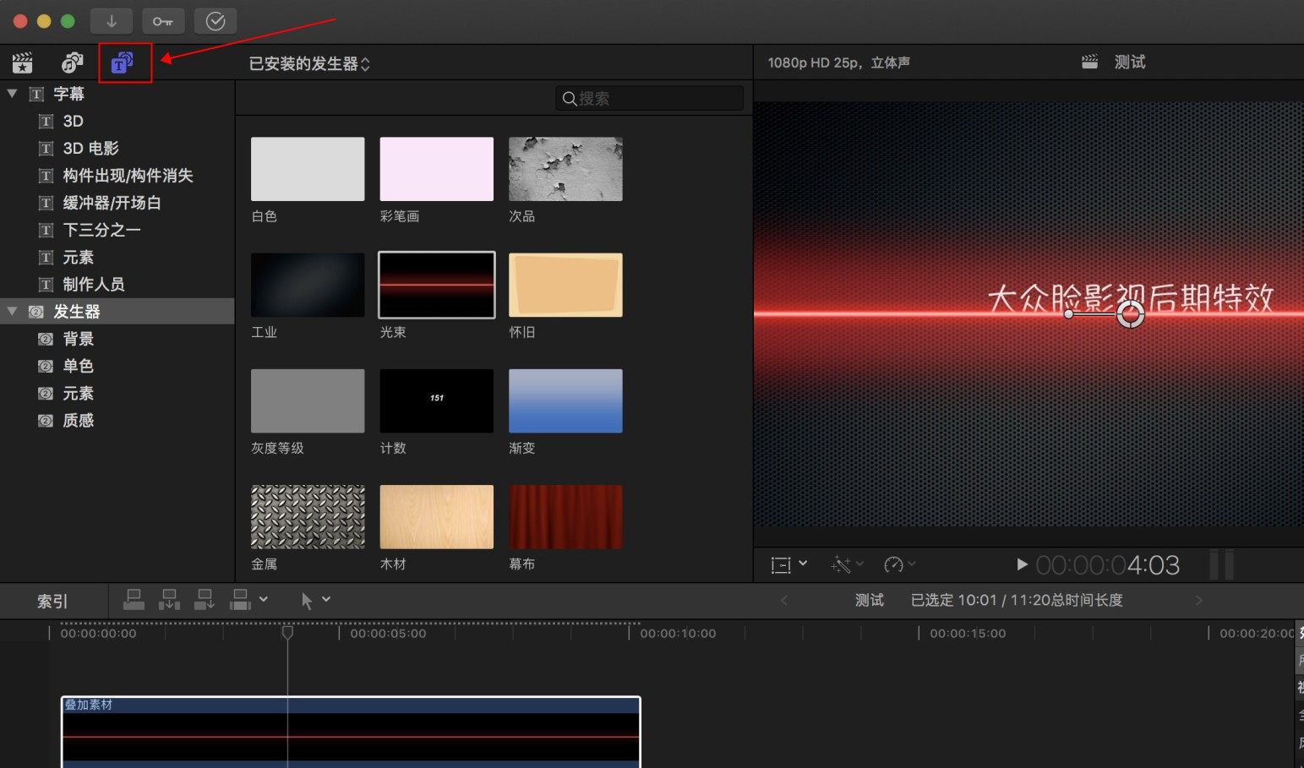Select 背景 under generators

(x=78, y=339)
